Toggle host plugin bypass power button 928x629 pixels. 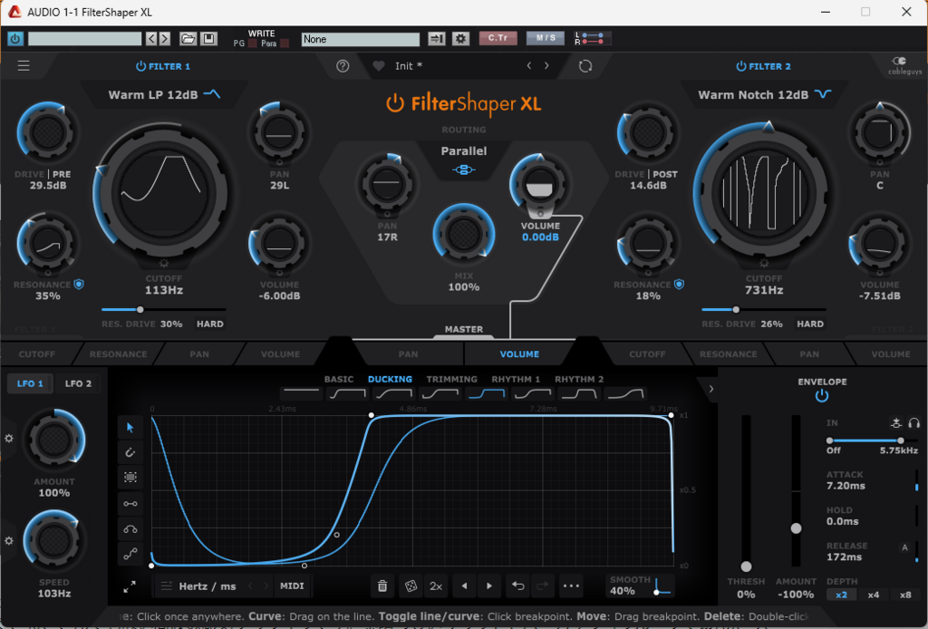point(15,39)
